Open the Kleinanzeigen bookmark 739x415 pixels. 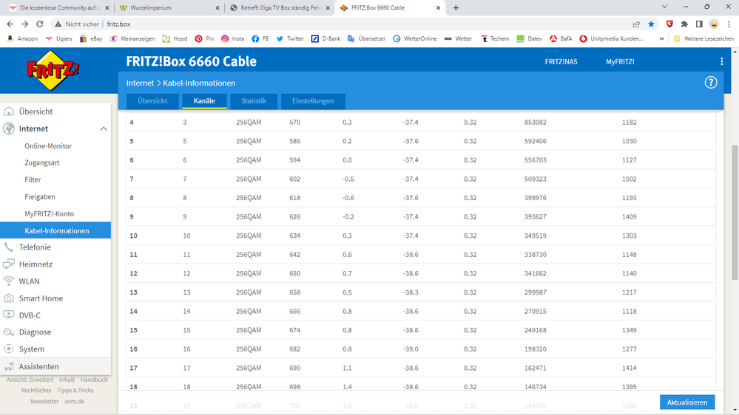(132, 38)
